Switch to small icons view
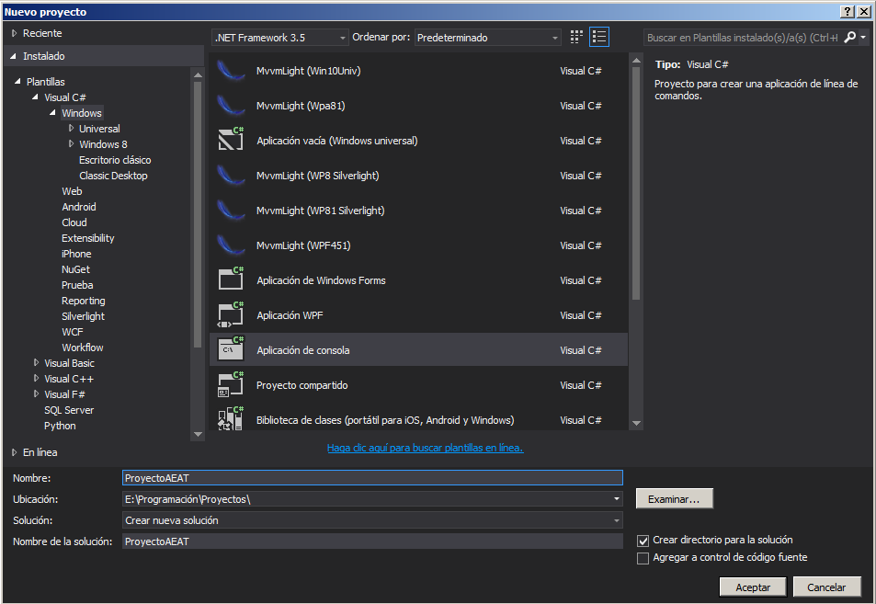Viewport: 876px width, 604px height. click(x=576, y=36)
